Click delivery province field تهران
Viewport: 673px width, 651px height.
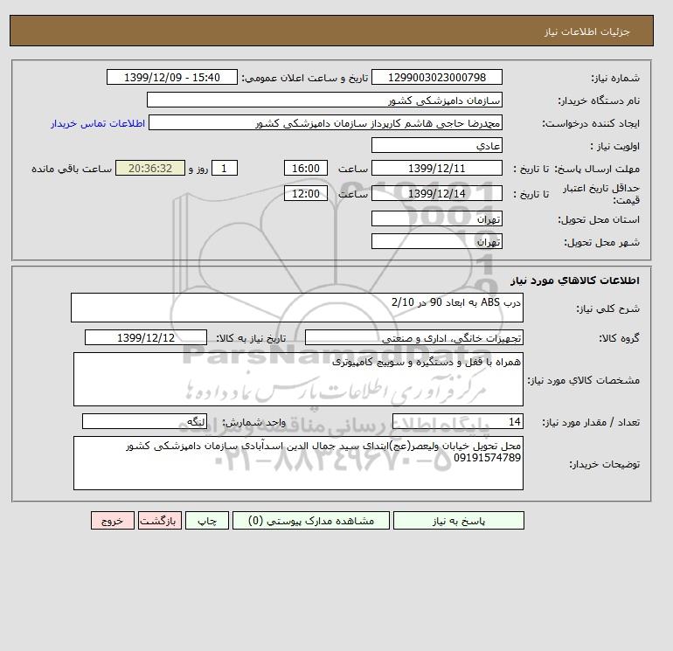[x=436, y=218]
